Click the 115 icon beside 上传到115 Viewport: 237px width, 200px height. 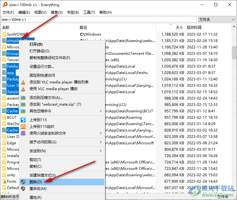click(x=23, y=120)
